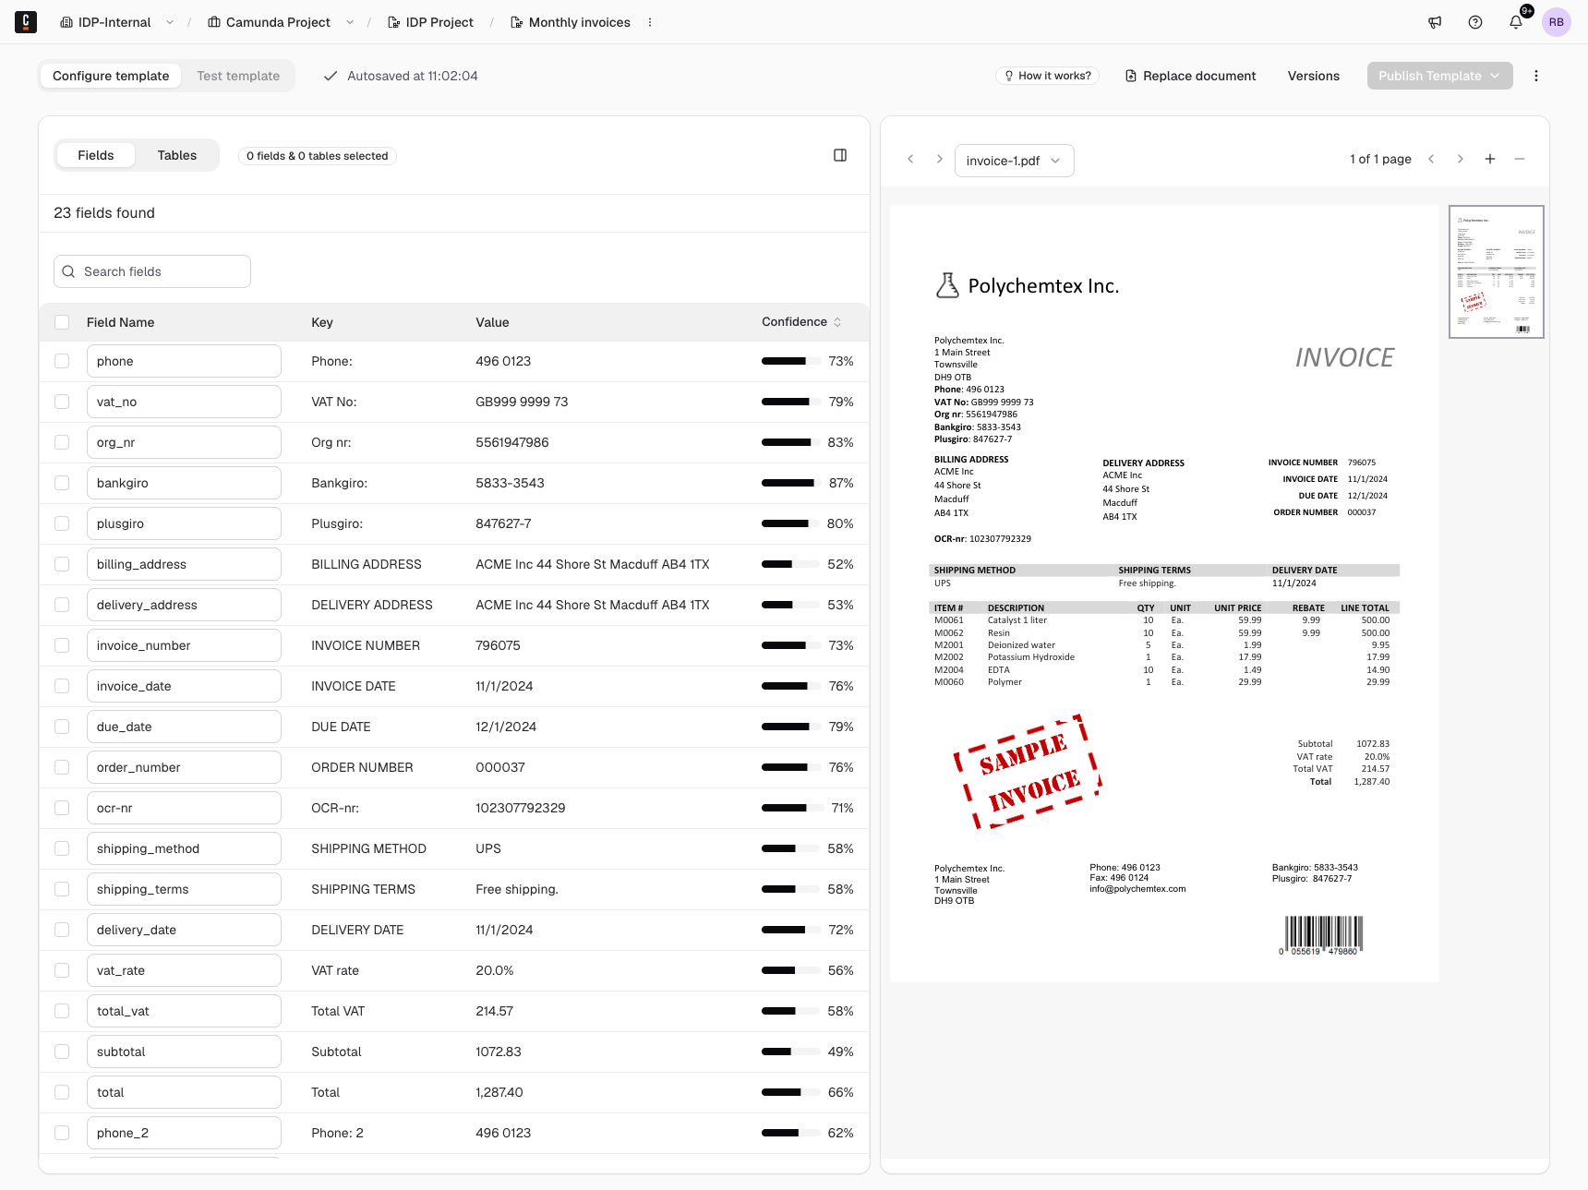This screenshot has height=1190, width=1588.
Task: Select the Tables tab
Action: [177, 155]
